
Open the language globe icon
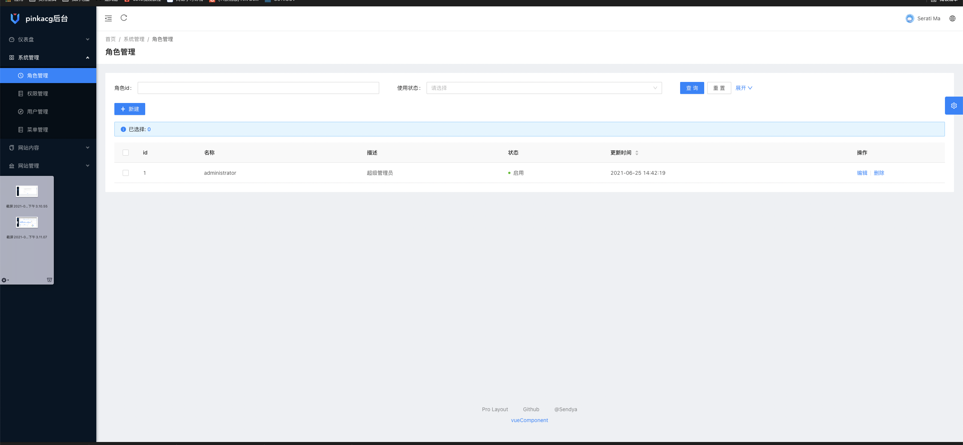[952, 18]
